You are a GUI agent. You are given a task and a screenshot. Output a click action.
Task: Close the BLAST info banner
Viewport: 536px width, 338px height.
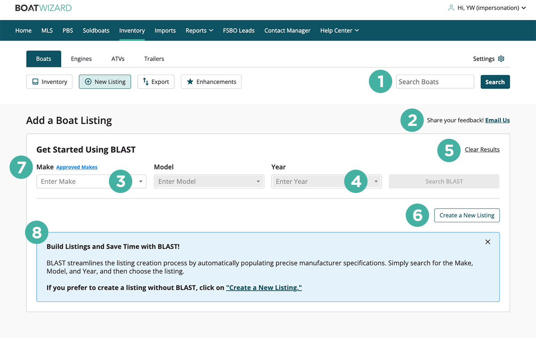[x=488, y=242]
